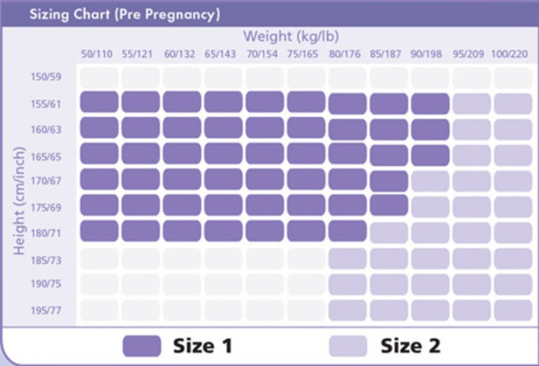Select the cell at height 165/65, weight 90/198

point(430,155)
